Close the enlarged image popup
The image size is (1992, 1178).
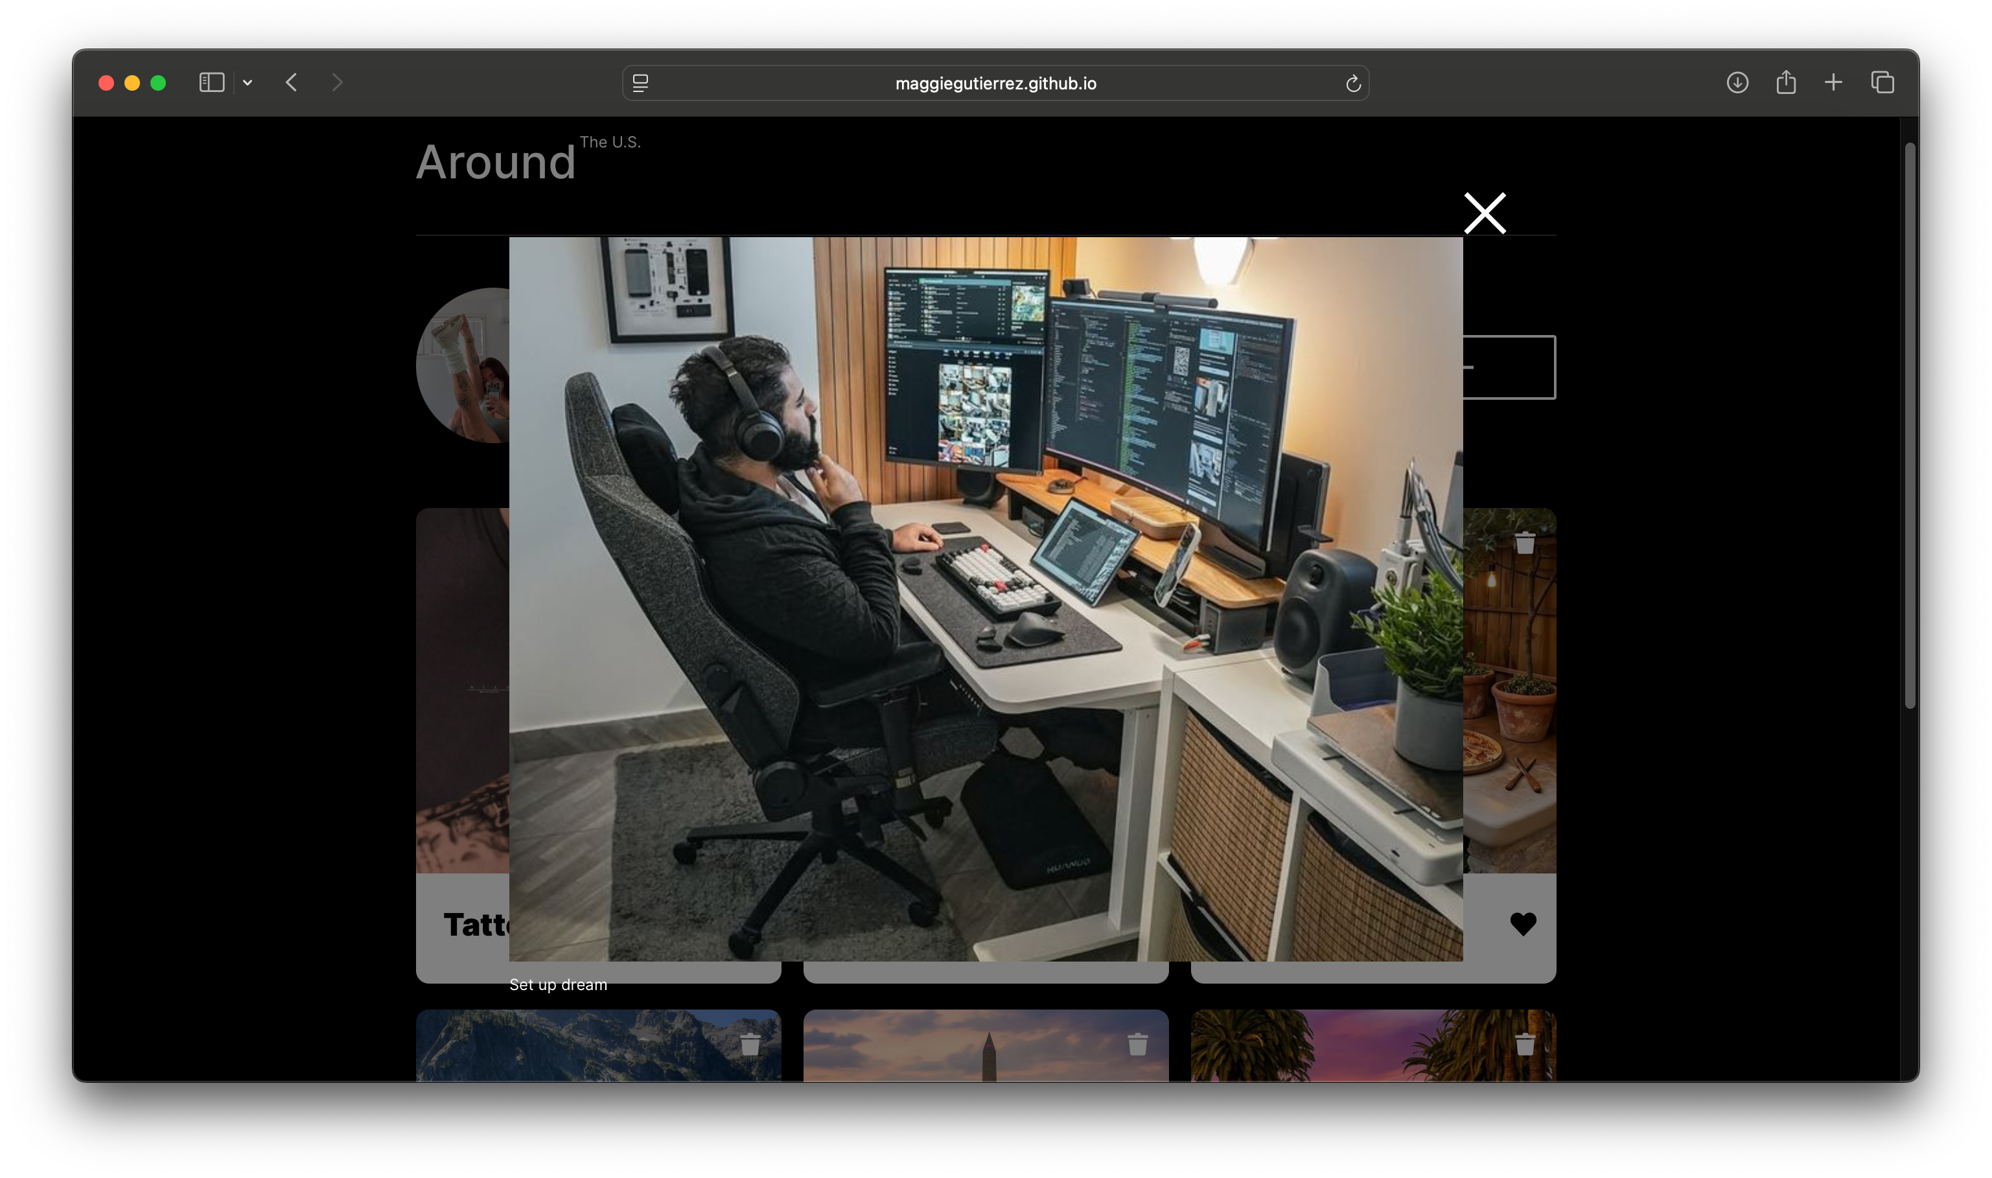coord(1484,213)
